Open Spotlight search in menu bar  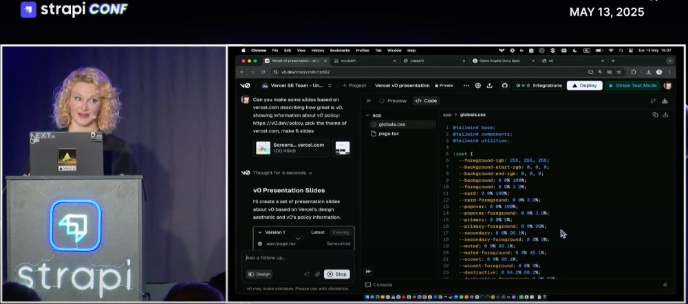pos(621,50)
